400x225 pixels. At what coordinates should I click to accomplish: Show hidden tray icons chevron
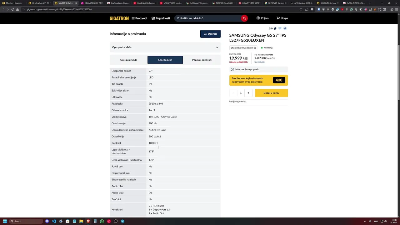(x=365, y=221)
